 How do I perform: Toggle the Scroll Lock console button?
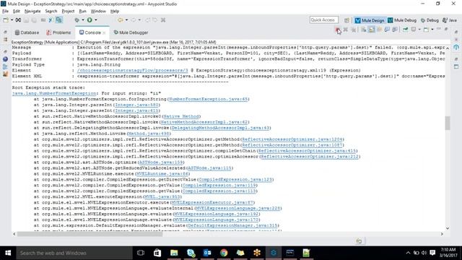(x=372, y=30)
